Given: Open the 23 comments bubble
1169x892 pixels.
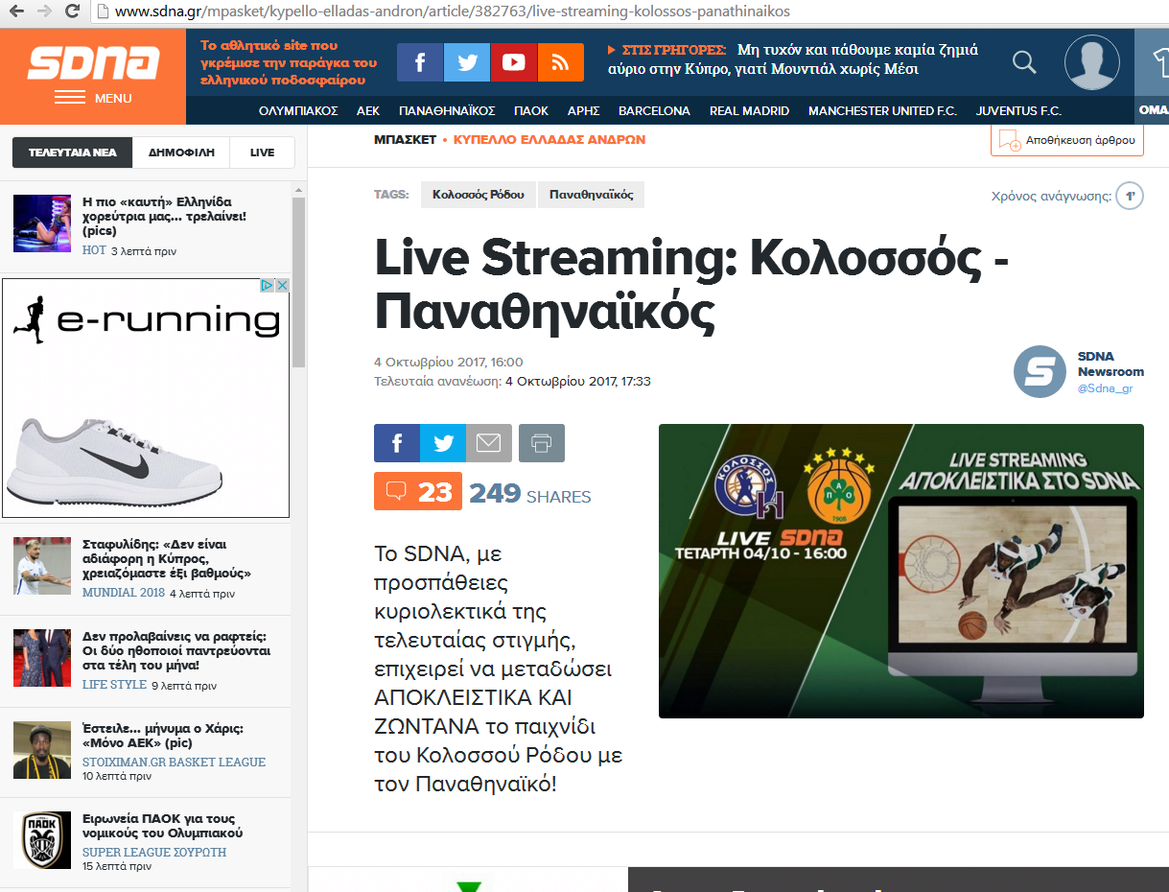Looking at the screenshot, I should [x=418, y=492].
